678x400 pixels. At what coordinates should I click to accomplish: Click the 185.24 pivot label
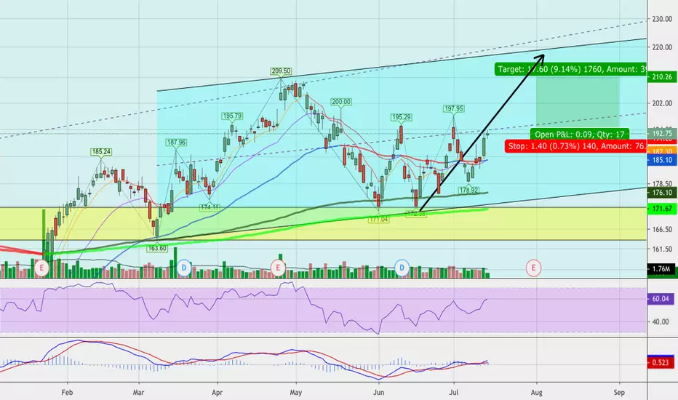pyautogui.click(x=101, y=152)
